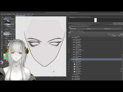This screenshot has height=92, width=123.
Task: Pick the red color swatch below color square
Action: tap(5, 61)
